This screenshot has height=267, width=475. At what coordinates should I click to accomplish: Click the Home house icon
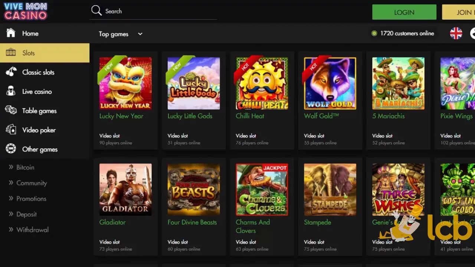point(11,33)
